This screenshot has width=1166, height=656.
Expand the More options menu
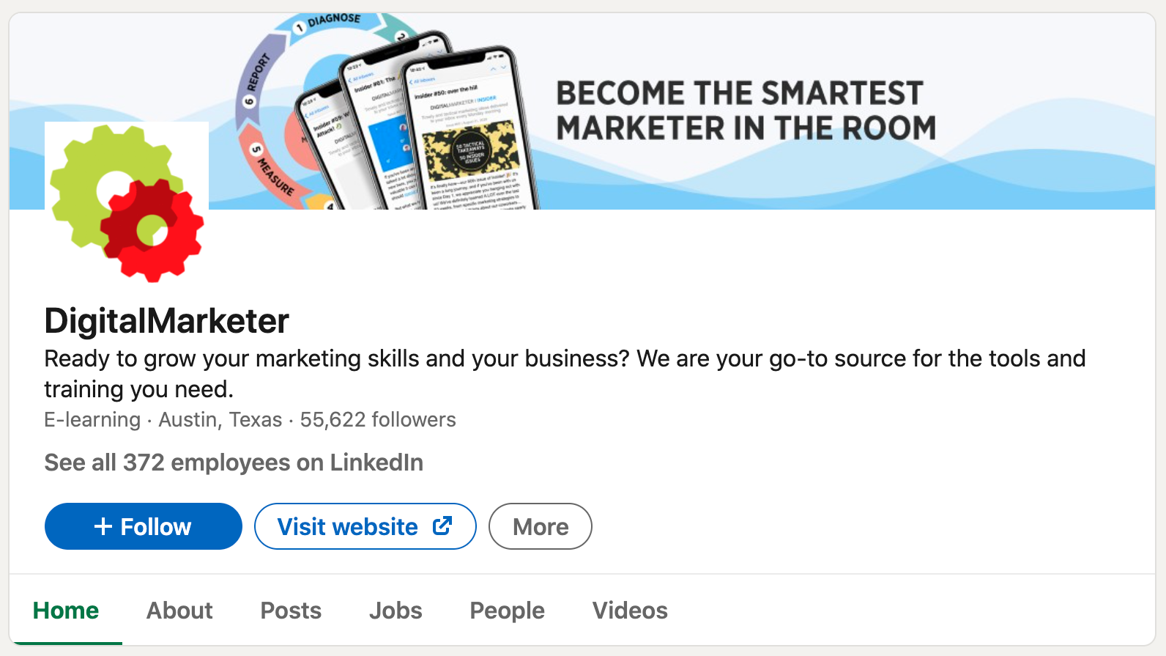click(541, 526)
